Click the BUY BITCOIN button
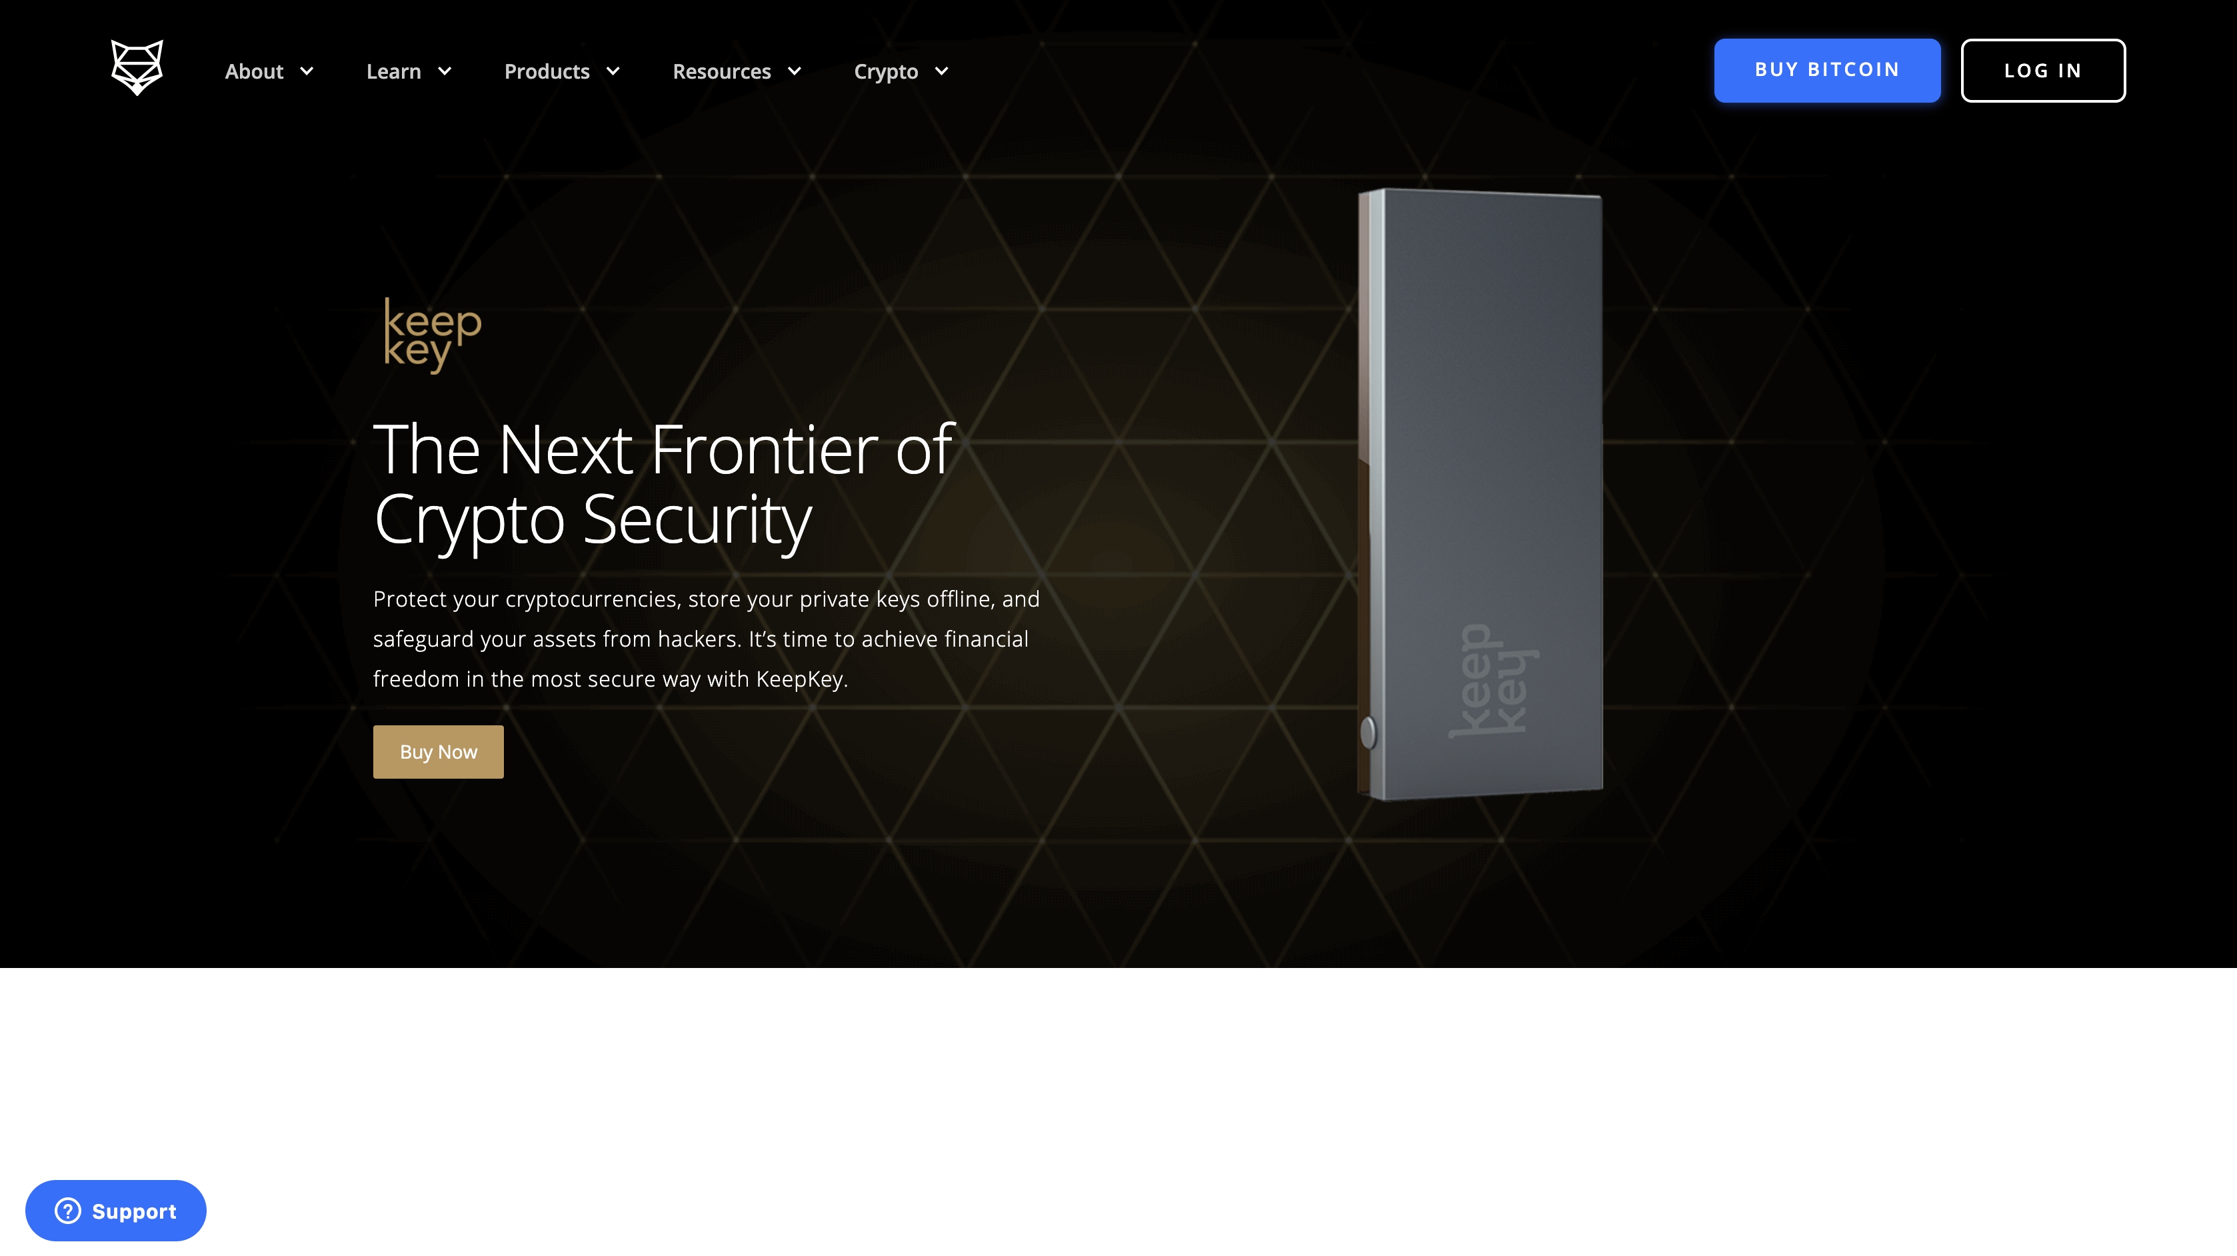 [x=1827, y=71]
